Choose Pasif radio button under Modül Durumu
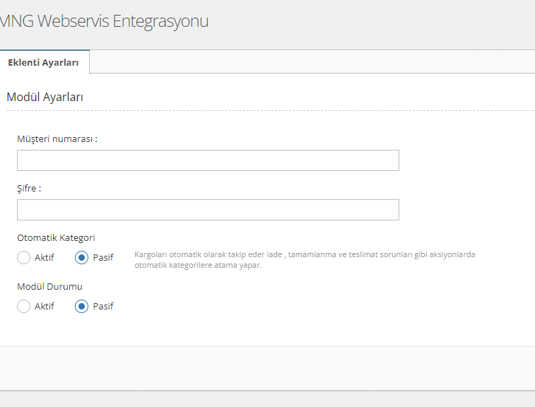The height and width of the screenshot is (407, 535). click(82, 307)
